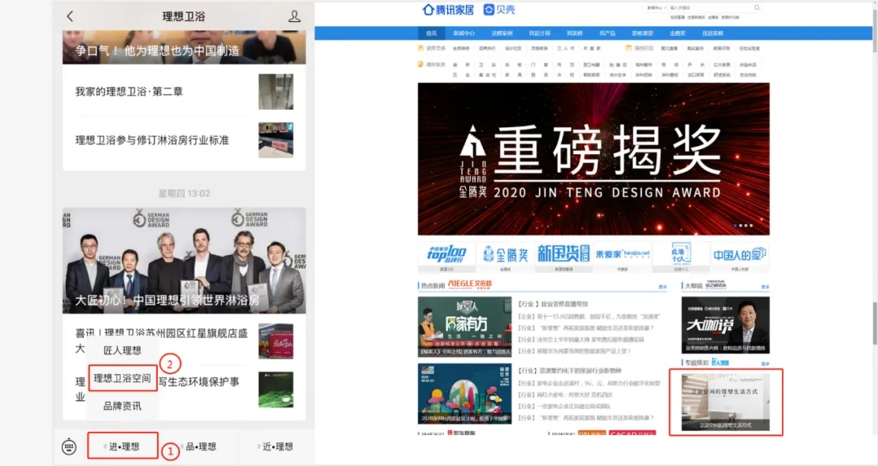
Task: Open the 争口气 article banner image
Action: point(185,47)
